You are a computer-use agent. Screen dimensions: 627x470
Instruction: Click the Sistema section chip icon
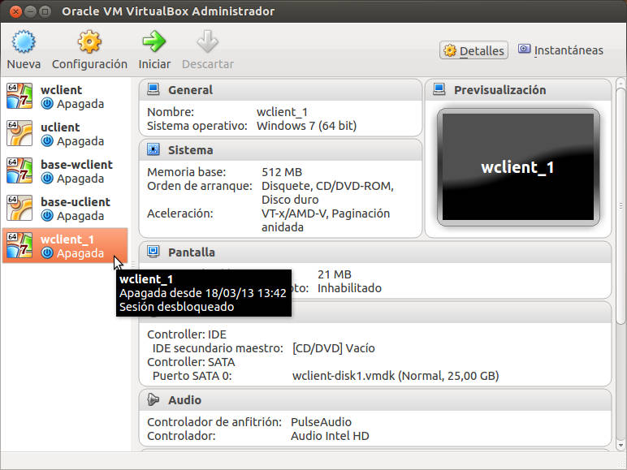click(154, 149)
